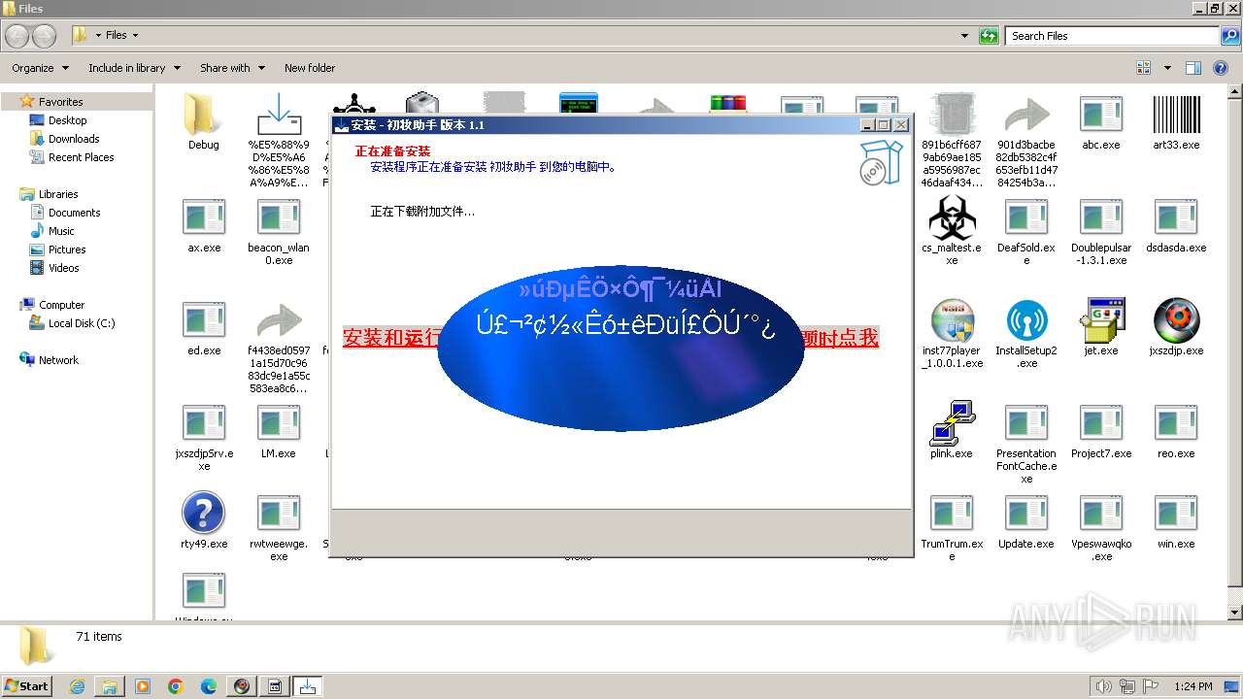Viewport: 1243px width, 699px height.
Task: Select the reo.exe icon
Action: point(1176,423)
